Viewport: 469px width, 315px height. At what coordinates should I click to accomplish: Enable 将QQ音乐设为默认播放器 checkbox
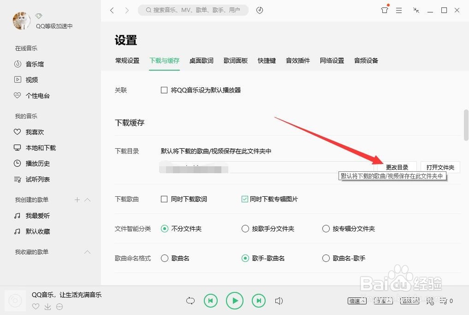(x=165, y=90)
